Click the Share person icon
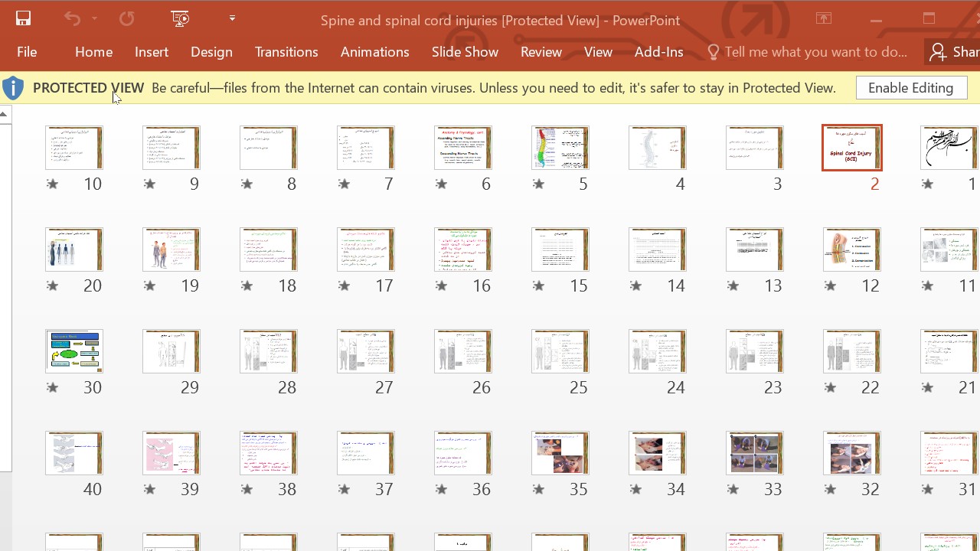This screenshot has height=551, width=980. (x=938, y=52)
